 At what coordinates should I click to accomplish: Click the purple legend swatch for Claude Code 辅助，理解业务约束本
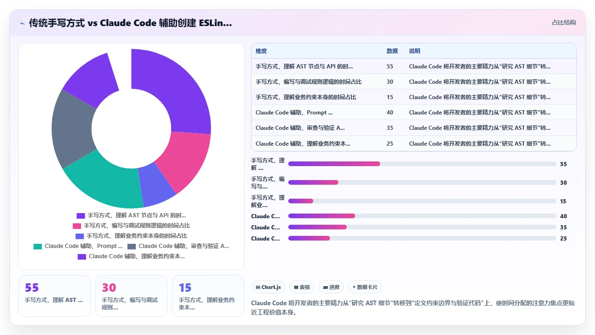pyautogui.click(x=82, y=256)
